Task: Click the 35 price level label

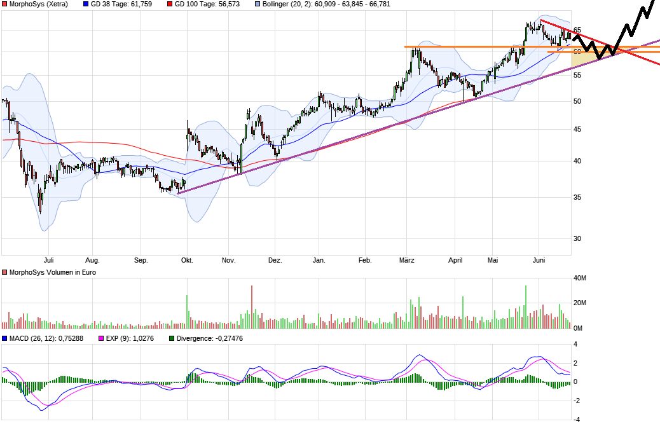Action: [577, 198]
